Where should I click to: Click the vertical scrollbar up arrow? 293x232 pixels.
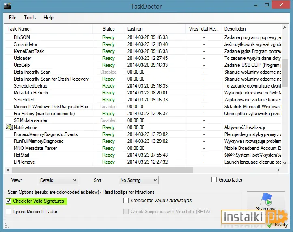point(284,28)
